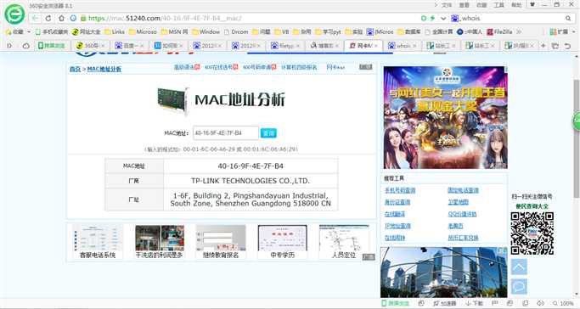This screenshot has width=580, height=309.
Task: Switch to the green 跨屏浏览 tab
Action: pos(52,46)
